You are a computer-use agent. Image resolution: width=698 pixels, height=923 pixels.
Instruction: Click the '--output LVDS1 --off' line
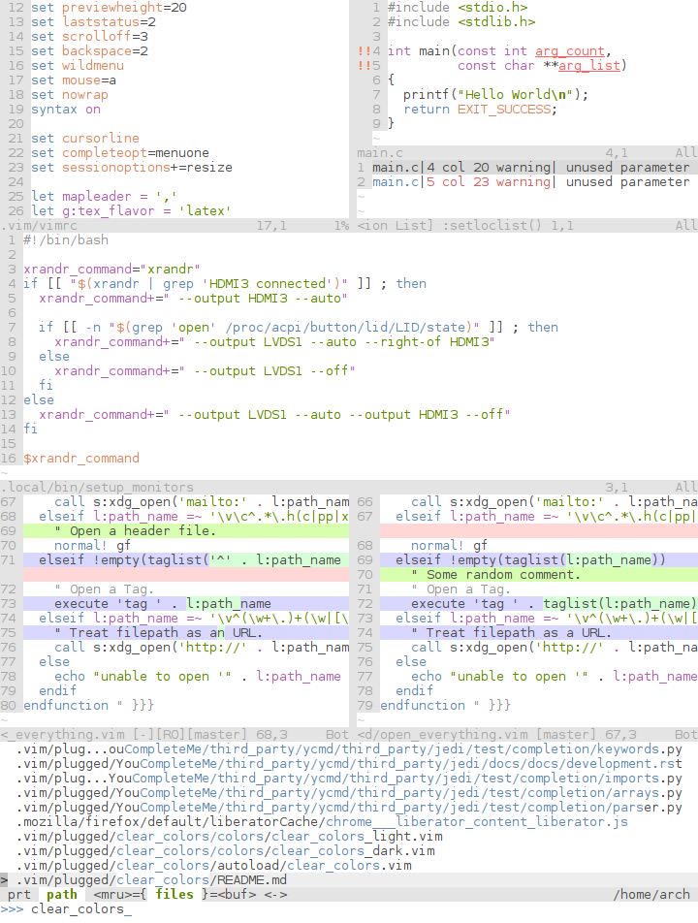pos(205,370)
